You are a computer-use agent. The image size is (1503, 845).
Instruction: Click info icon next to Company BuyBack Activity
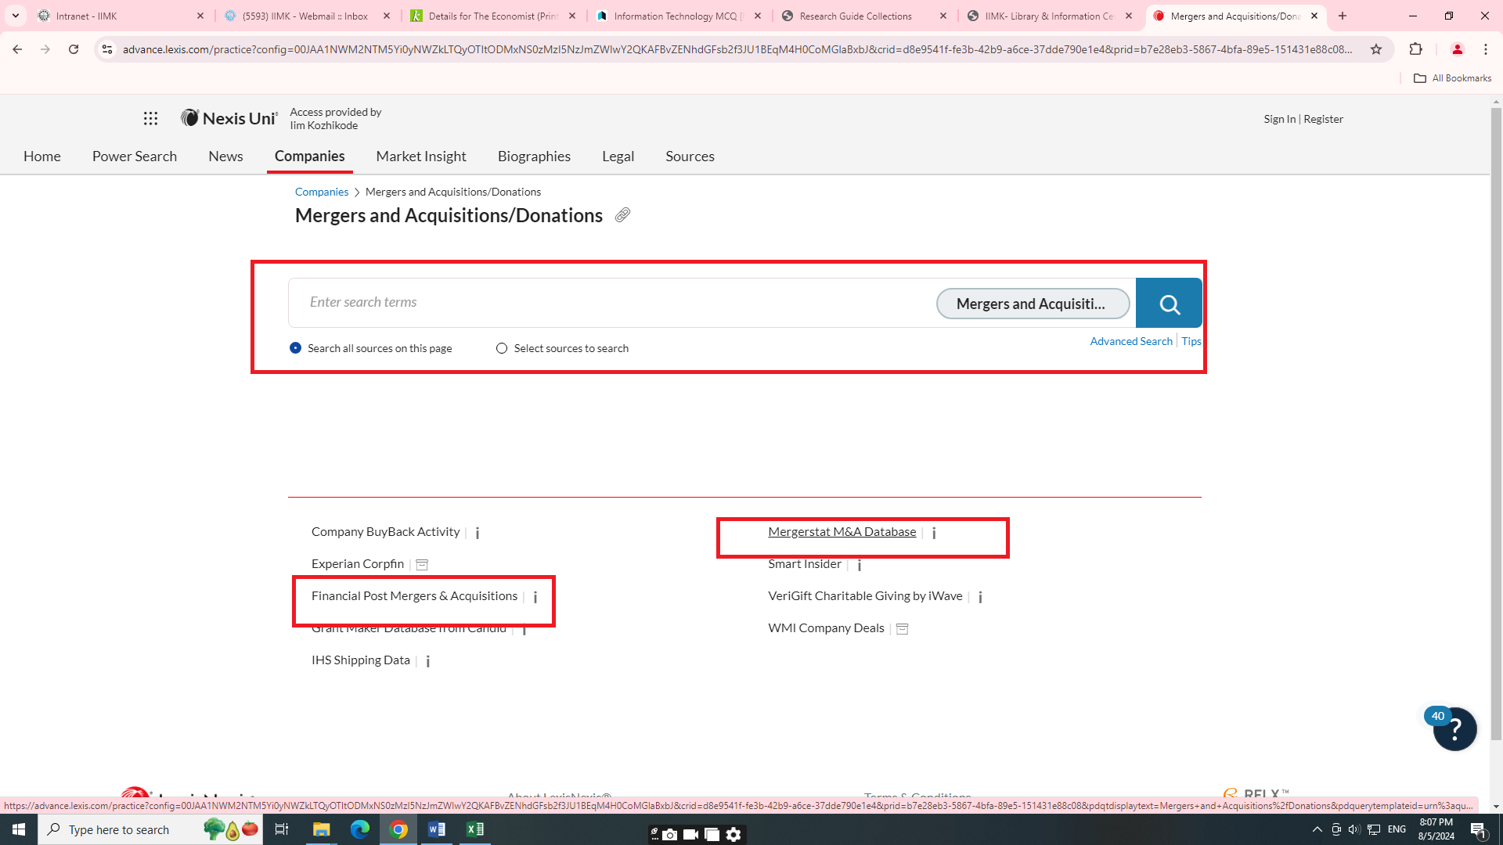[478, 533]
